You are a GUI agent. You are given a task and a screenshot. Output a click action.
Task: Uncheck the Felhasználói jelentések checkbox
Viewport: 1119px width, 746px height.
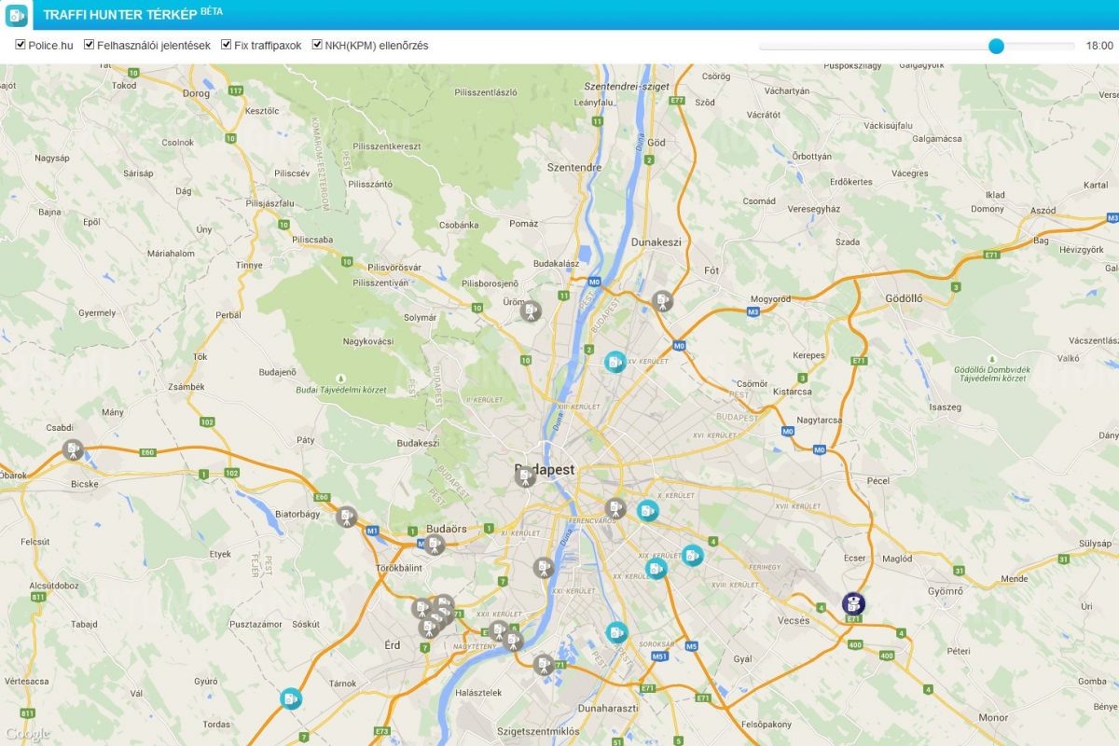coord(90,45)
